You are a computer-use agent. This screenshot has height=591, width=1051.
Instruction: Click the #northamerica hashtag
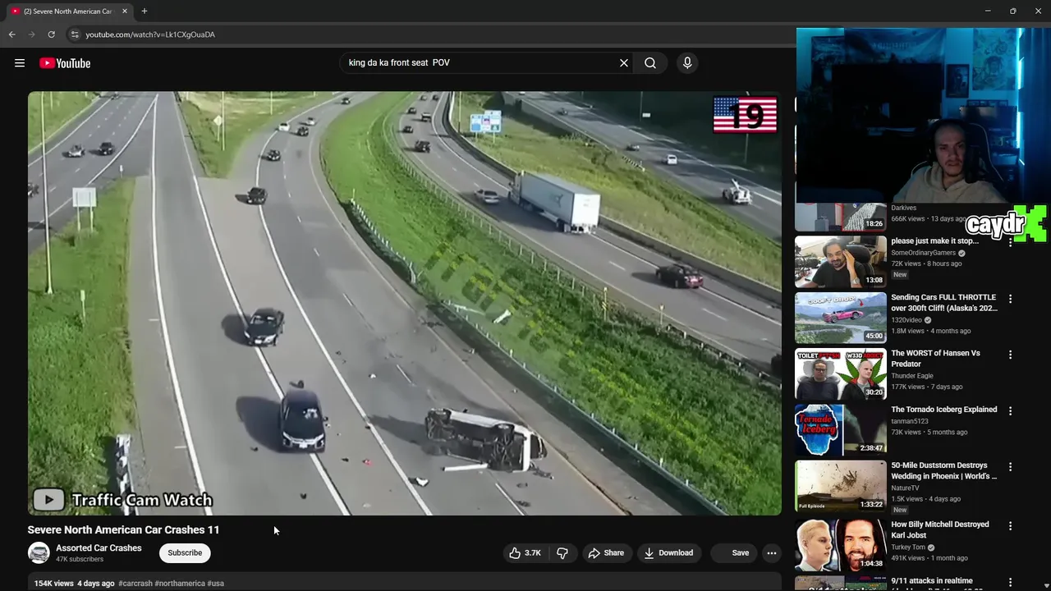(x=179, y=584)
